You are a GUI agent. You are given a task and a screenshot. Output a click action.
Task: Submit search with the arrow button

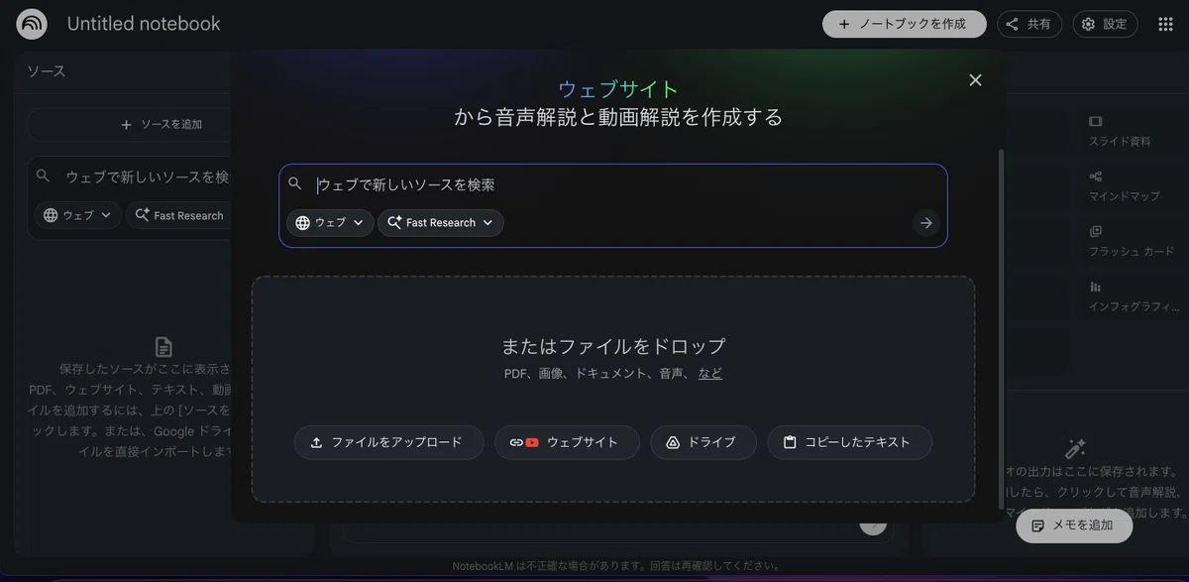tap(925, 223)
